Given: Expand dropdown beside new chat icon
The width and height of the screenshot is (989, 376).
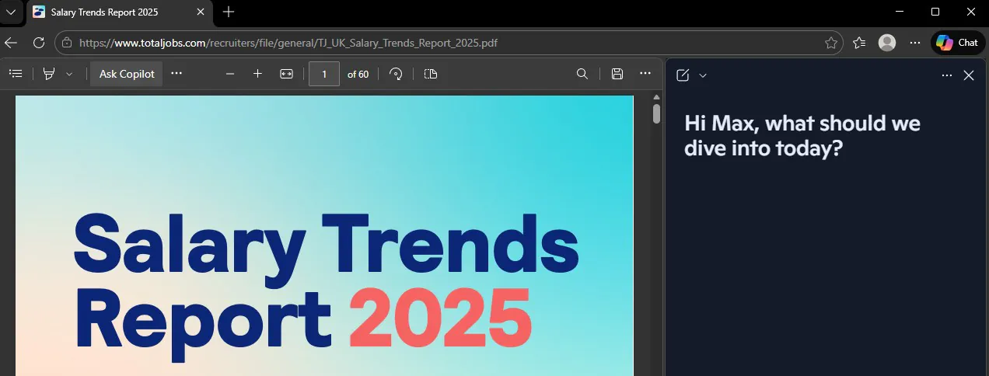Looking at the screenshot, I should coord(703,75).
